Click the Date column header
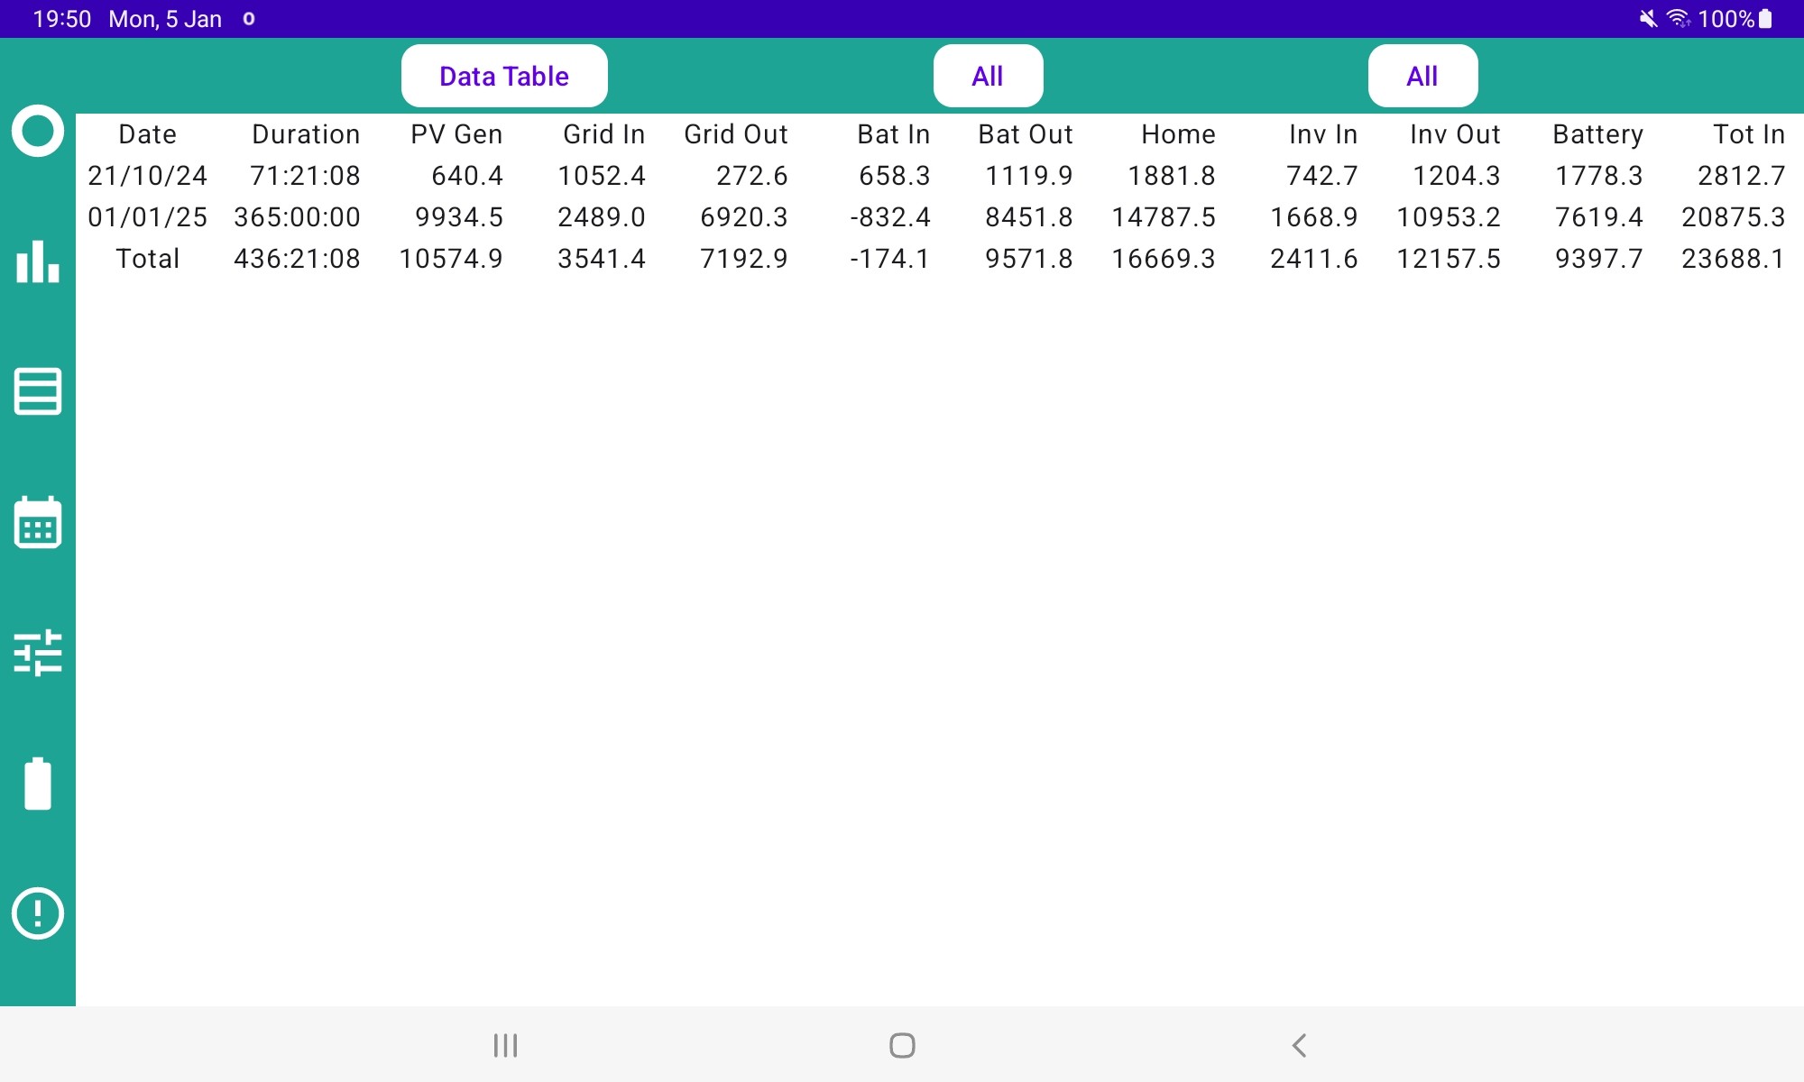 tap(148, 134)
